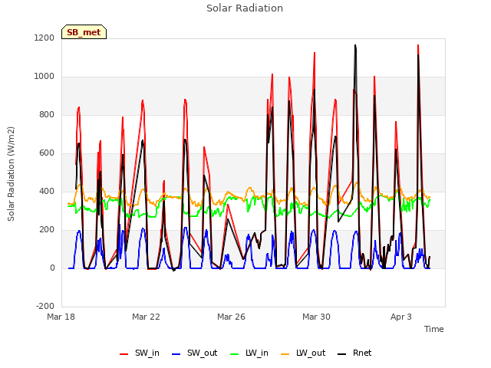Click the Time axis title
491x368 pixels.
[x=433, y=329]
